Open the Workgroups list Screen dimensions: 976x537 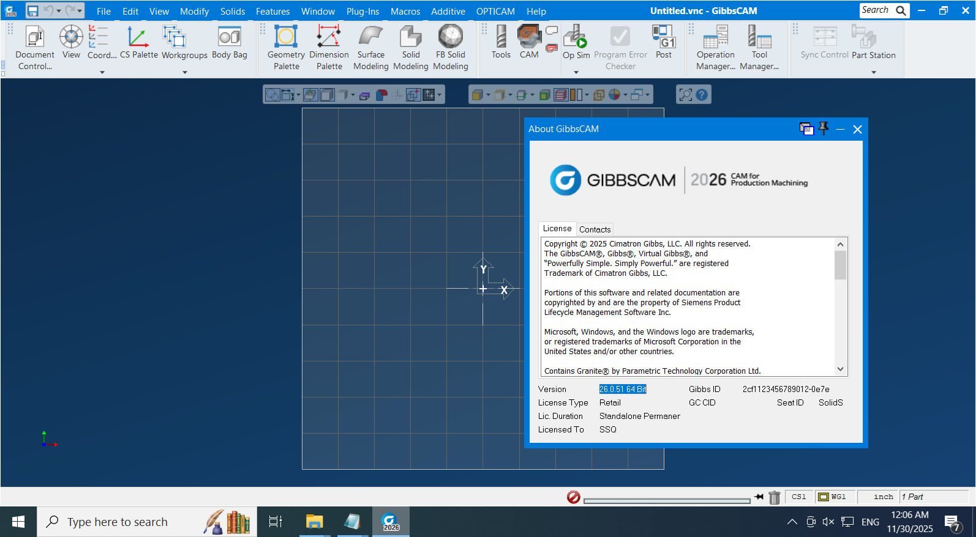coord(184,42)
